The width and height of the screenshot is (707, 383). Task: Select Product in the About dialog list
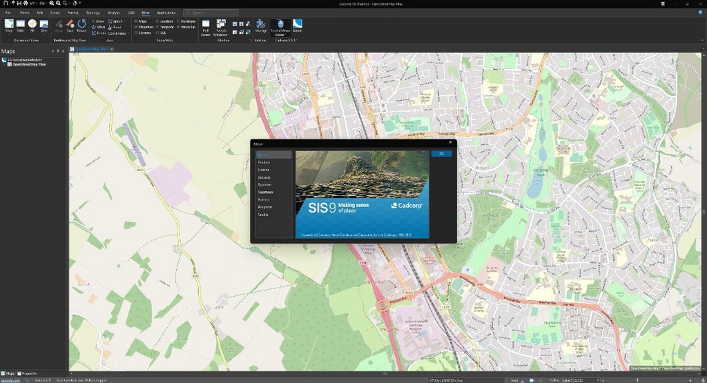(x=264, y=162)
